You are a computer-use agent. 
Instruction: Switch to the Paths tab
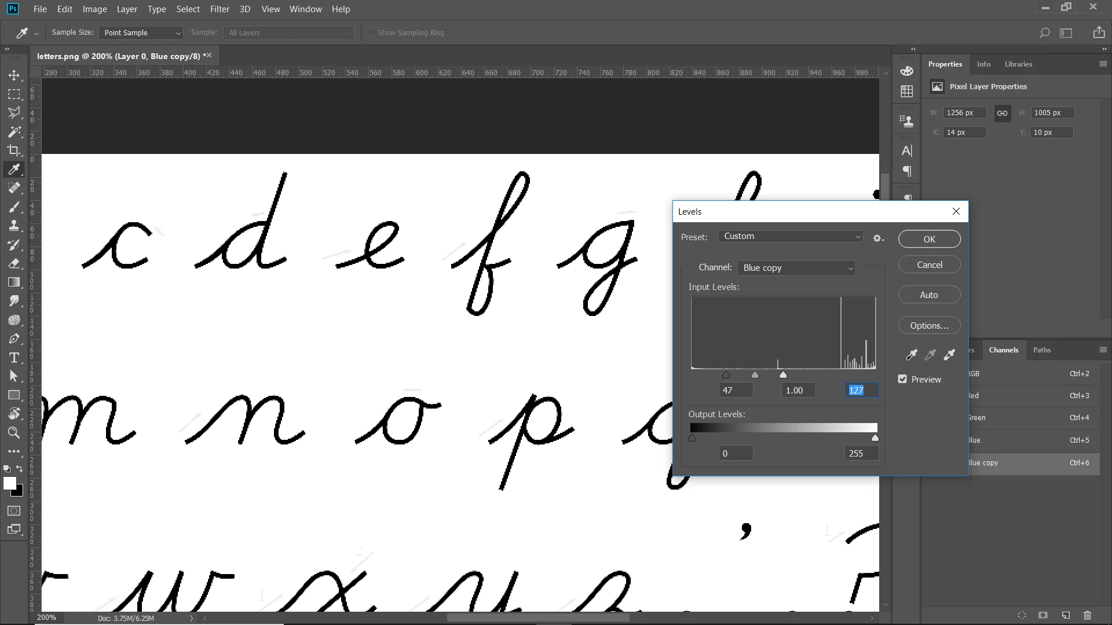click(x=1041, y=350)
